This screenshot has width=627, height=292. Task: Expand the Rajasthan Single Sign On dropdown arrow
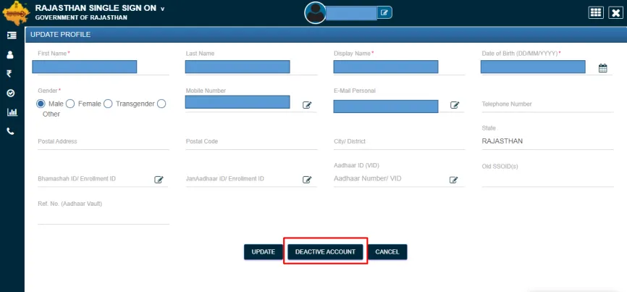point(163,9)
